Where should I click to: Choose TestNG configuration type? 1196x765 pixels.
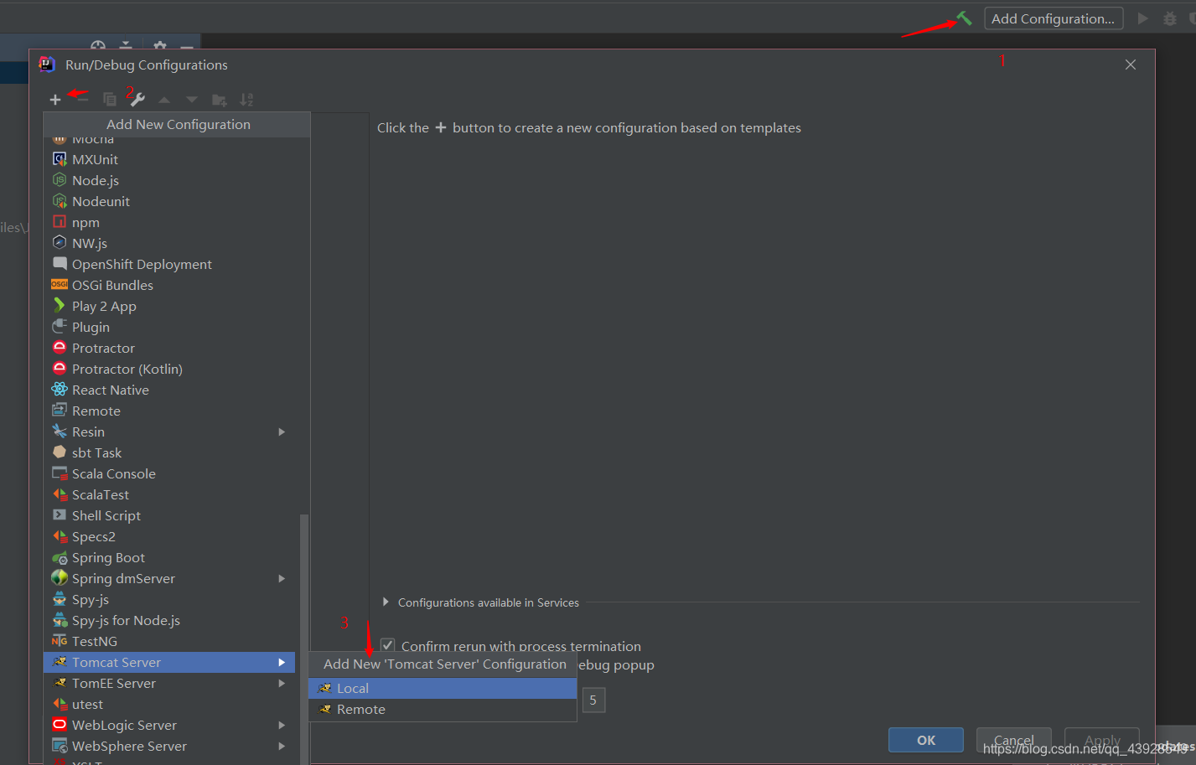coord(169,641)
